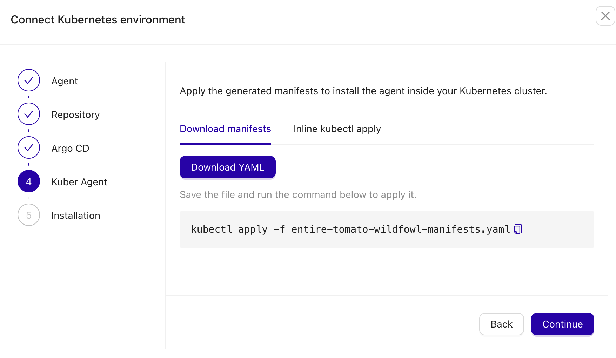Open the Download manifests tab
The image size is (616, 358).
(225, 129)
